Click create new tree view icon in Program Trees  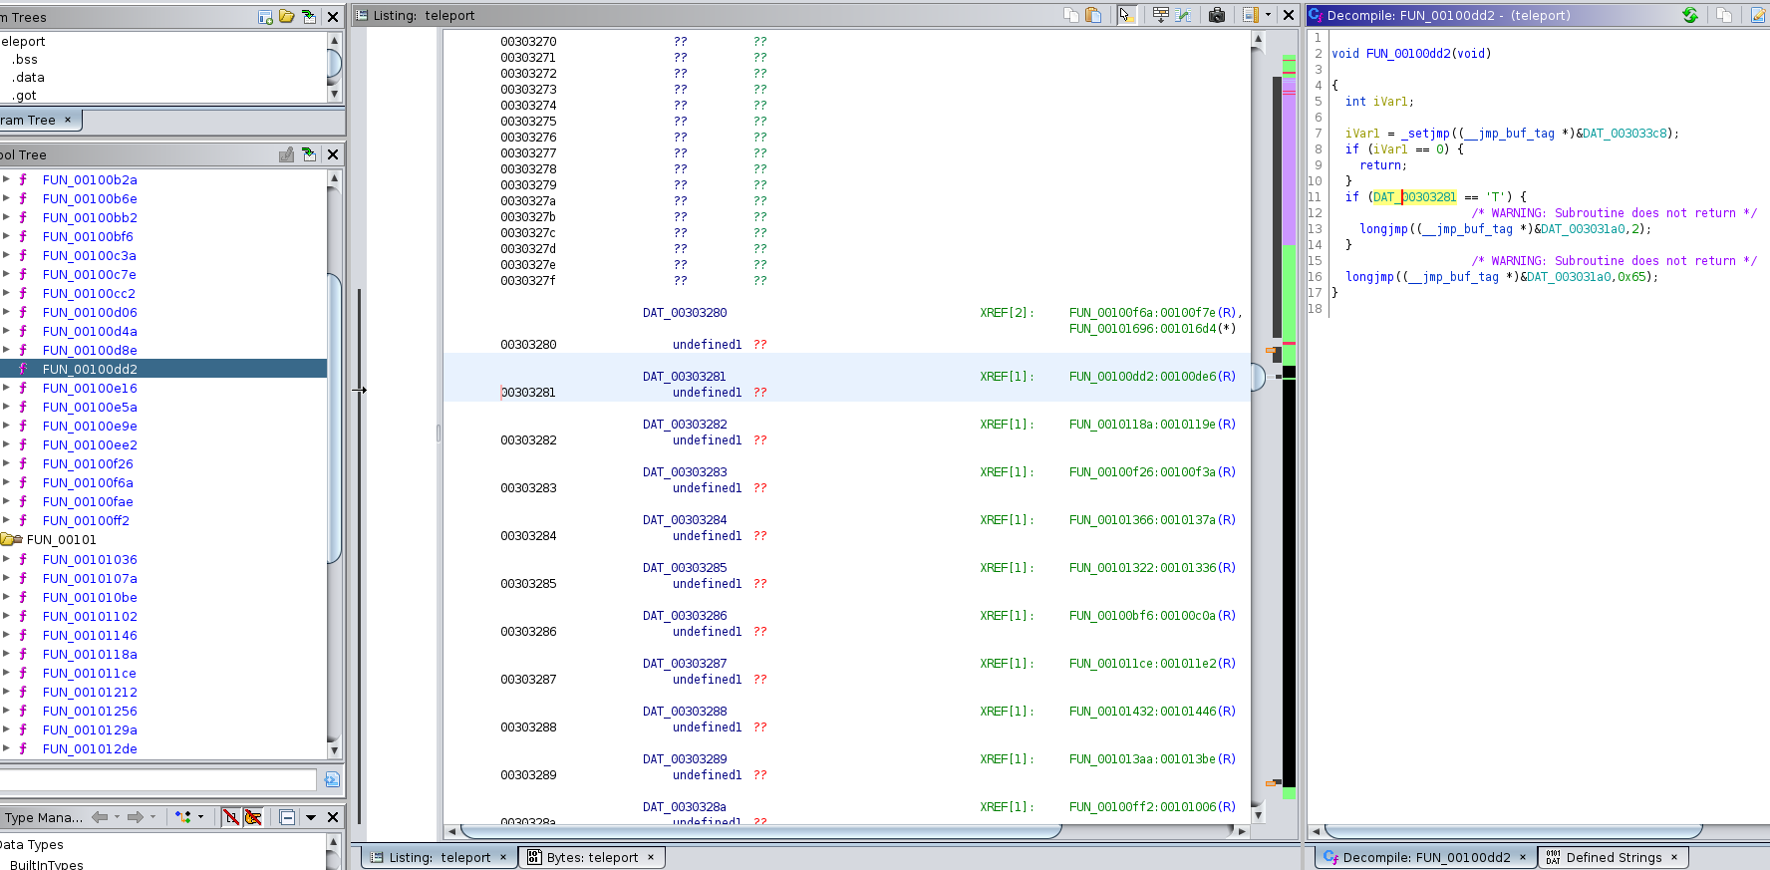pos(265,16)
